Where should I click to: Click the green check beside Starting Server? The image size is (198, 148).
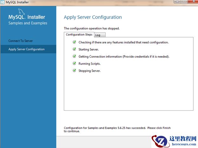(74, 49)
